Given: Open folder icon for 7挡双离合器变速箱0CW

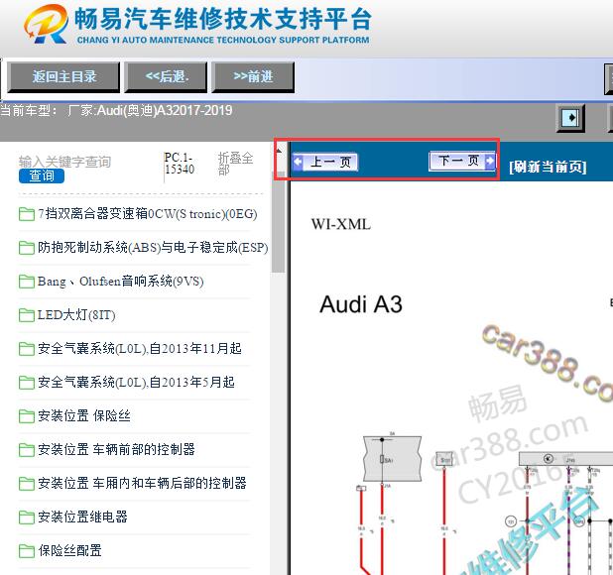Looking at the screenshot, I should (x=26, y=214).
